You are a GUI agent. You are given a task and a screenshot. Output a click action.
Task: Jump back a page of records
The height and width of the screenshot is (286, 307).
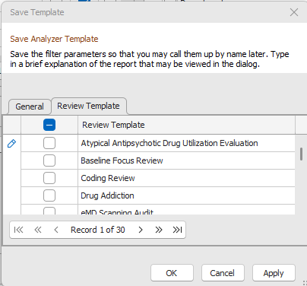[x=38, y=230]
